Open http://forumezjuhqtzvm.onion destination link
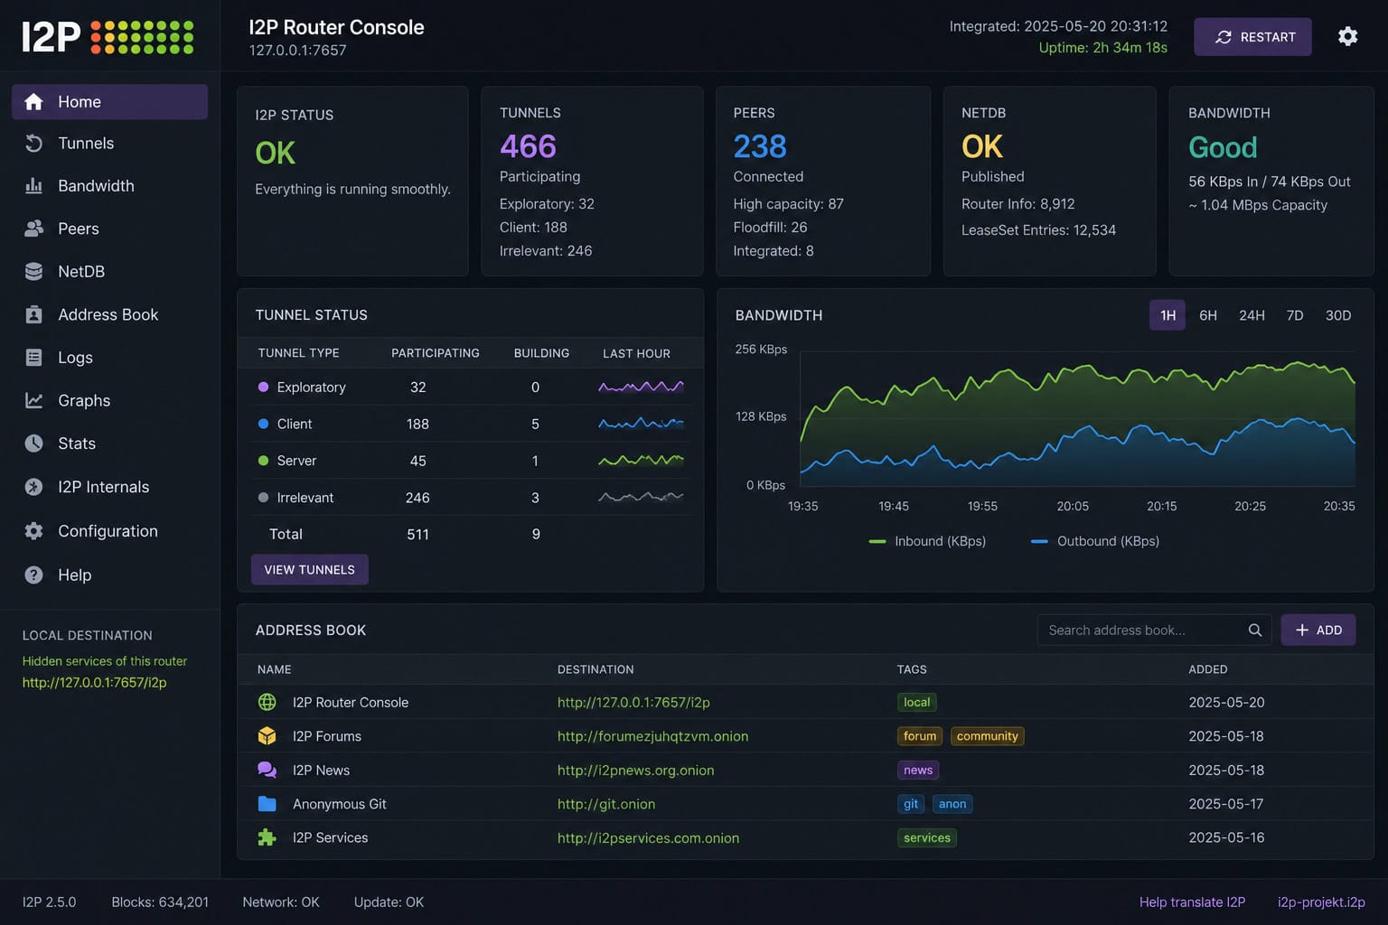This screenshot has width=1388, height=925. 652,736
